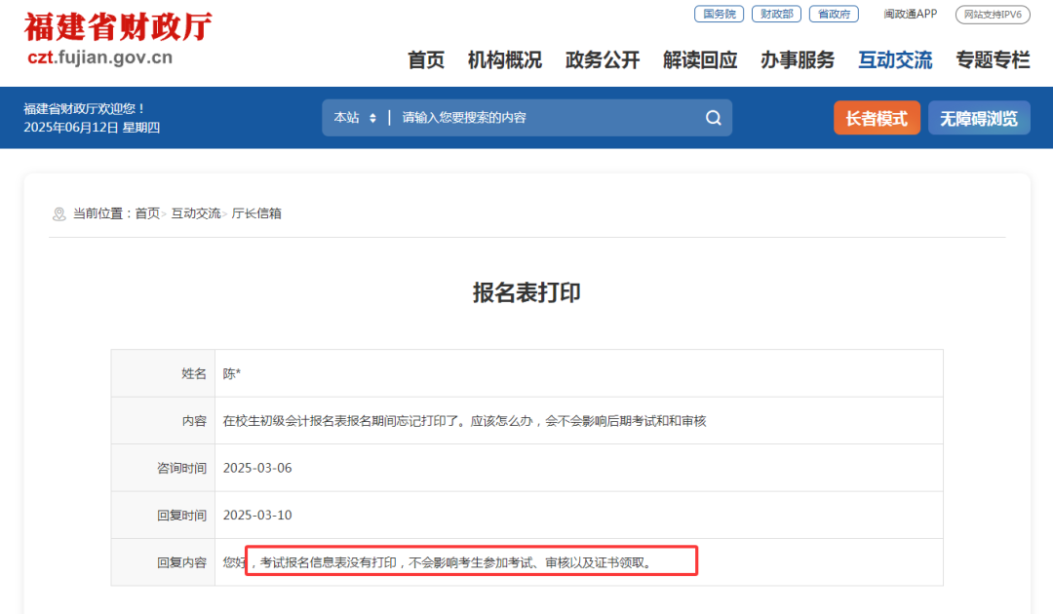Click the breadcrumb location marker icon
Image resolution: width=1053 pixels, height=614 pixels.
tap(59, 212)
